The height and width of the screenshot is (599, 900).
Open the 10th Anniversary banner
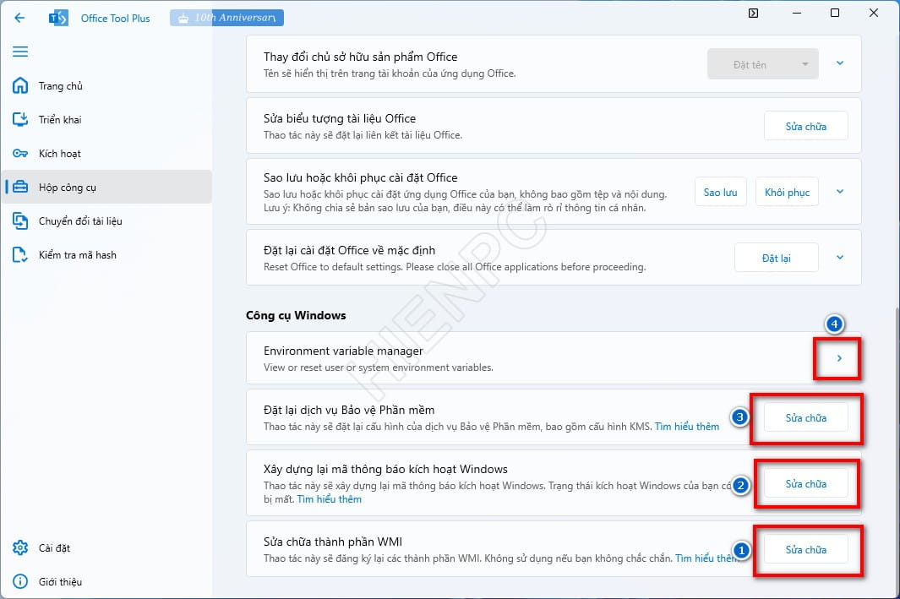(x=226, y=18)
